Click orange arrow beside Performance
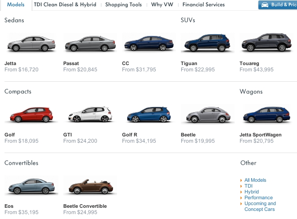Viewport: 297px width, 219px height. tap(241, 198)
